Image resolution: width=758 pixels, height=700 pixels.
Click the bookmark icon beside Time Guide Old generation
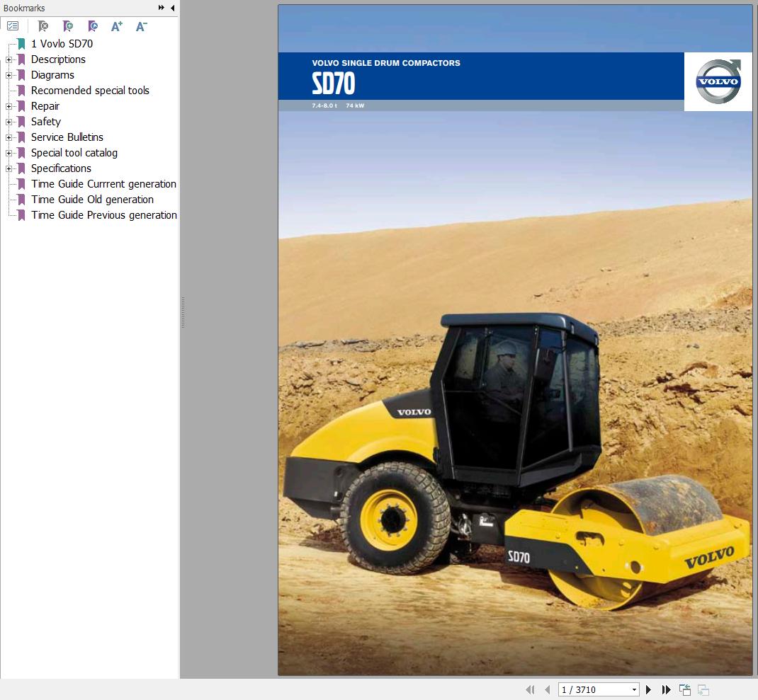(x=21, y=200)
